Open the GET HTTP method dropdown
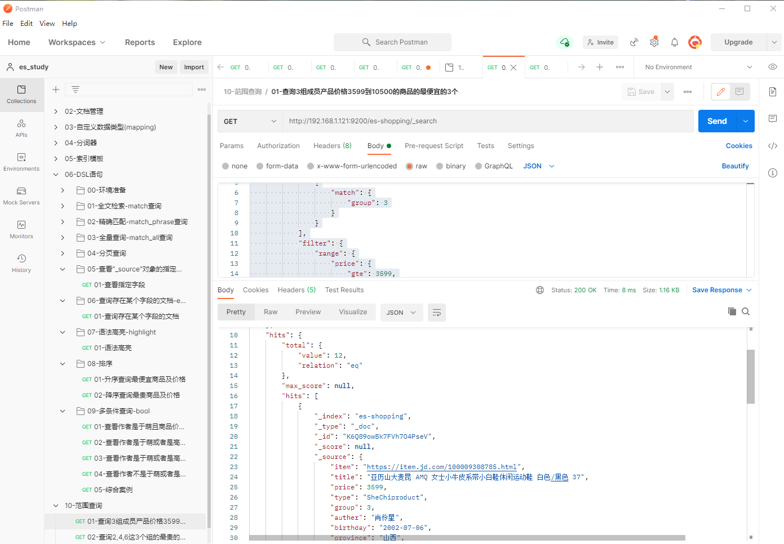784x544 pixels. click(x=250, y=121)
